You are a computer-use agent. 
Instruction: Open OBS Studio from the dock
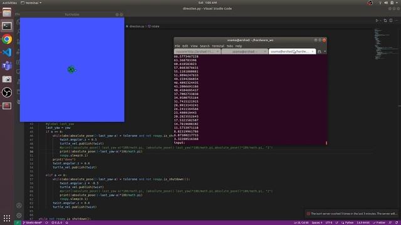[7, 92]
